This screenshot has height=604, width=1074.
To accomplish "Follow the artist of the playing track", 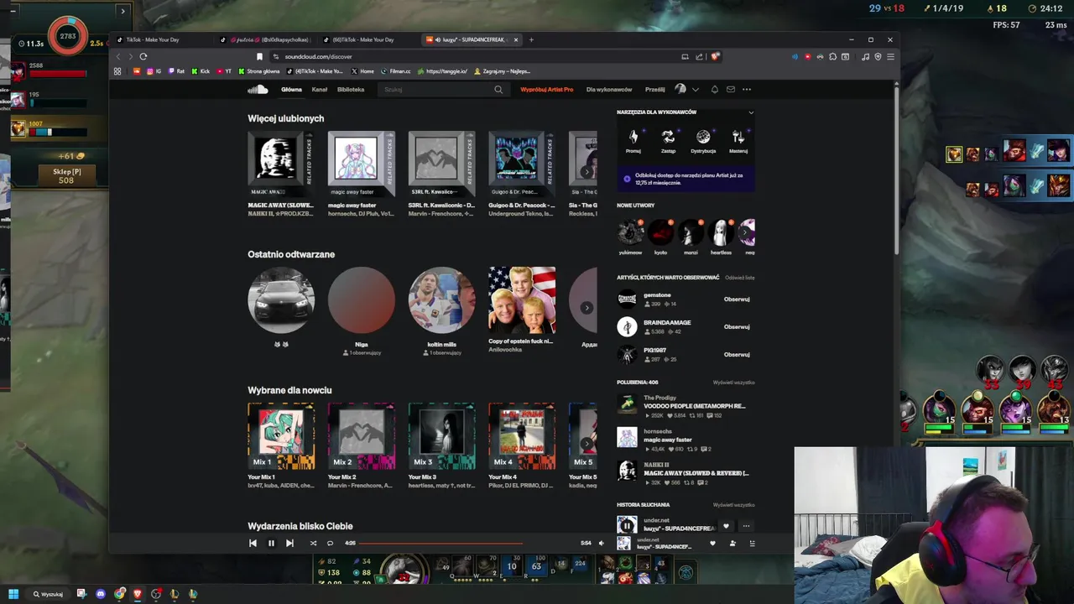I will pyautogui.click(x=733, y=543).
